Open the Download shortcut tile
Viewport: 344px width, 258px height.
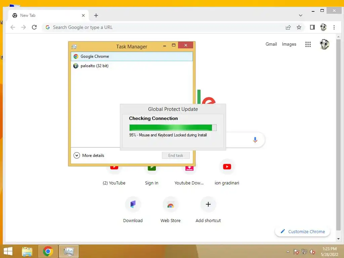133,205
